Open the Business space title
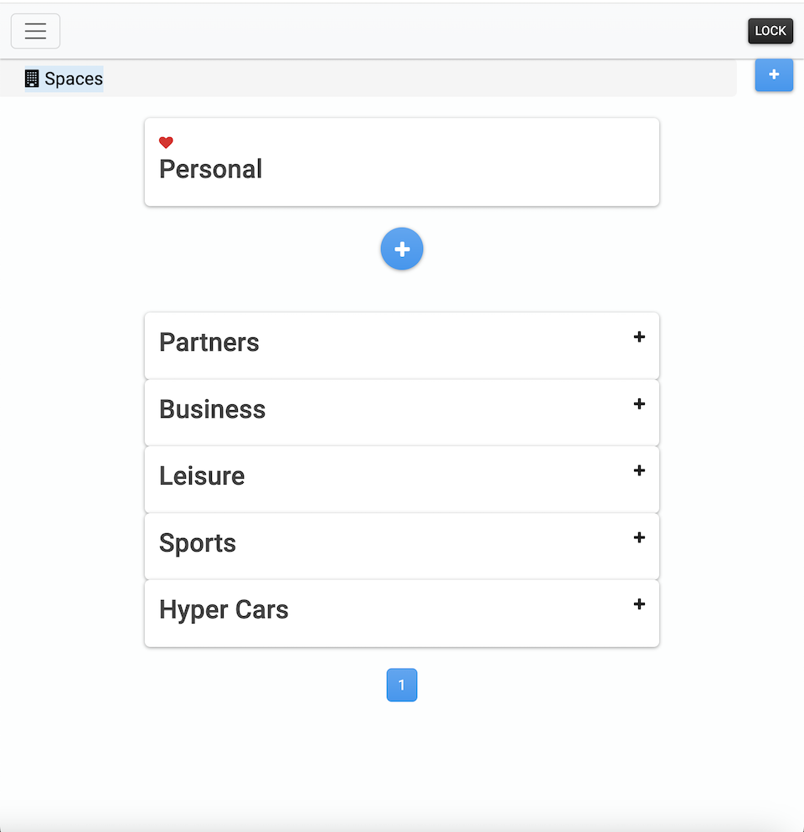Image resolution: width=804 pixels, height=832 pixels. [212, 409]
